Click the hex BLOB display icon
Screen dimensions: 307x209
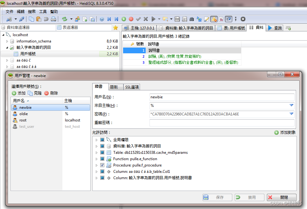[x=221, y=19]
